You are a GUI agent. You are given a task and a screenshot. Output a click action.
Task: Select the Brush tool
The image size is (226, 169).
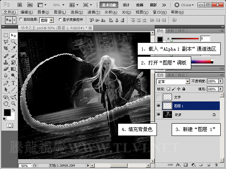(x=13, y=56)
